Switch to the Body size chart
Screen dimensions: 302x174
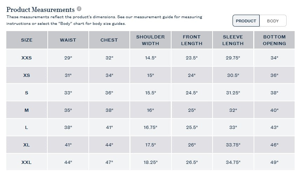(273, 21)
